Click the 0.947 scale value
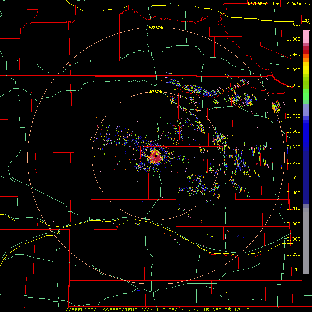 294,54
